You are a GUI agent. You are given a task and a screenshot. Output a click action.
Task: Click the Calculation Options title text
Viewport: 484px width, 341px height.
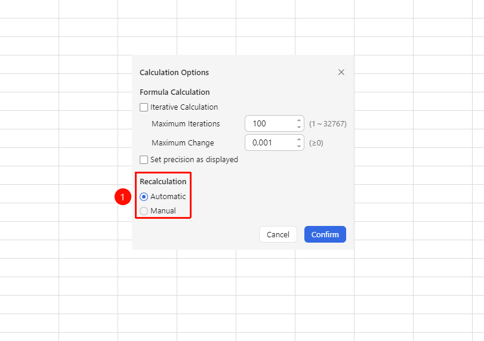tap(174, 73)
